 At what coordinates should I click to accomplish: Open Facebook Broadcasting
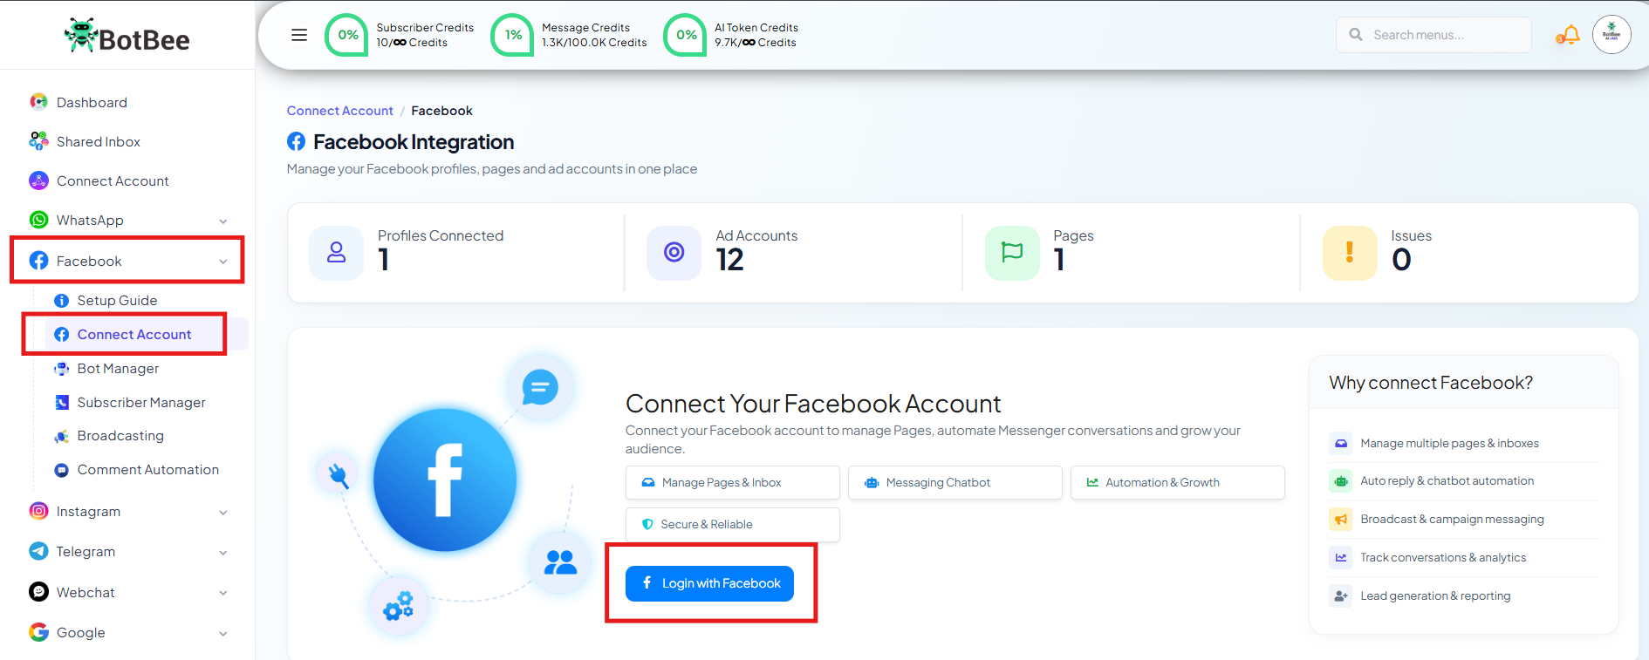120,436
